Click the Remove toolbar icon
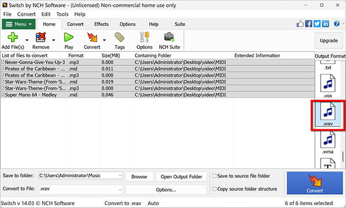Viewport: 346px width, 208px height. coord(41,38)
